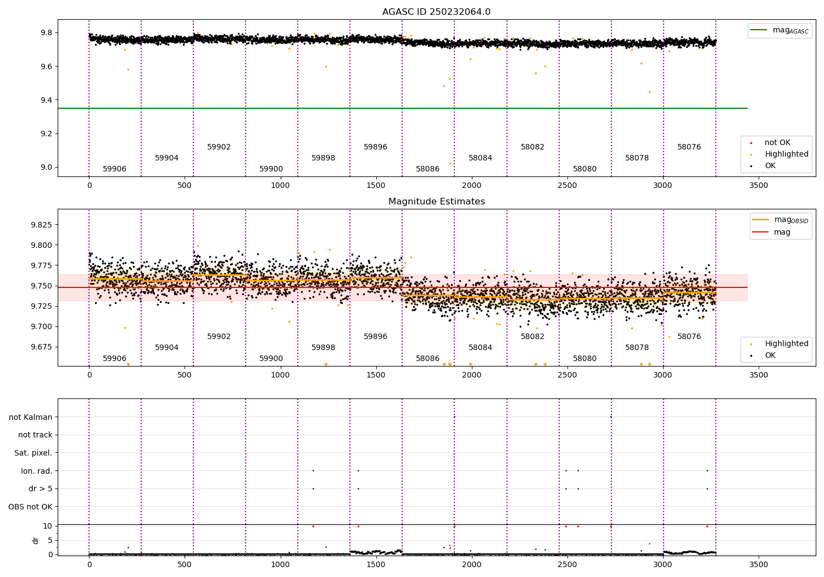Click the plot title AGASC ID 250232064.0
This screenshot has height=577, width=824.
436,12
